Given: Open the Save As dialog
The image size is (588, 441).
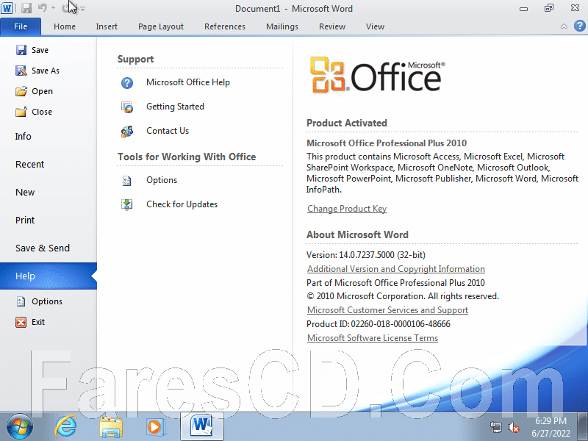Looking at the screenshot, I should (x=37, y=71).
